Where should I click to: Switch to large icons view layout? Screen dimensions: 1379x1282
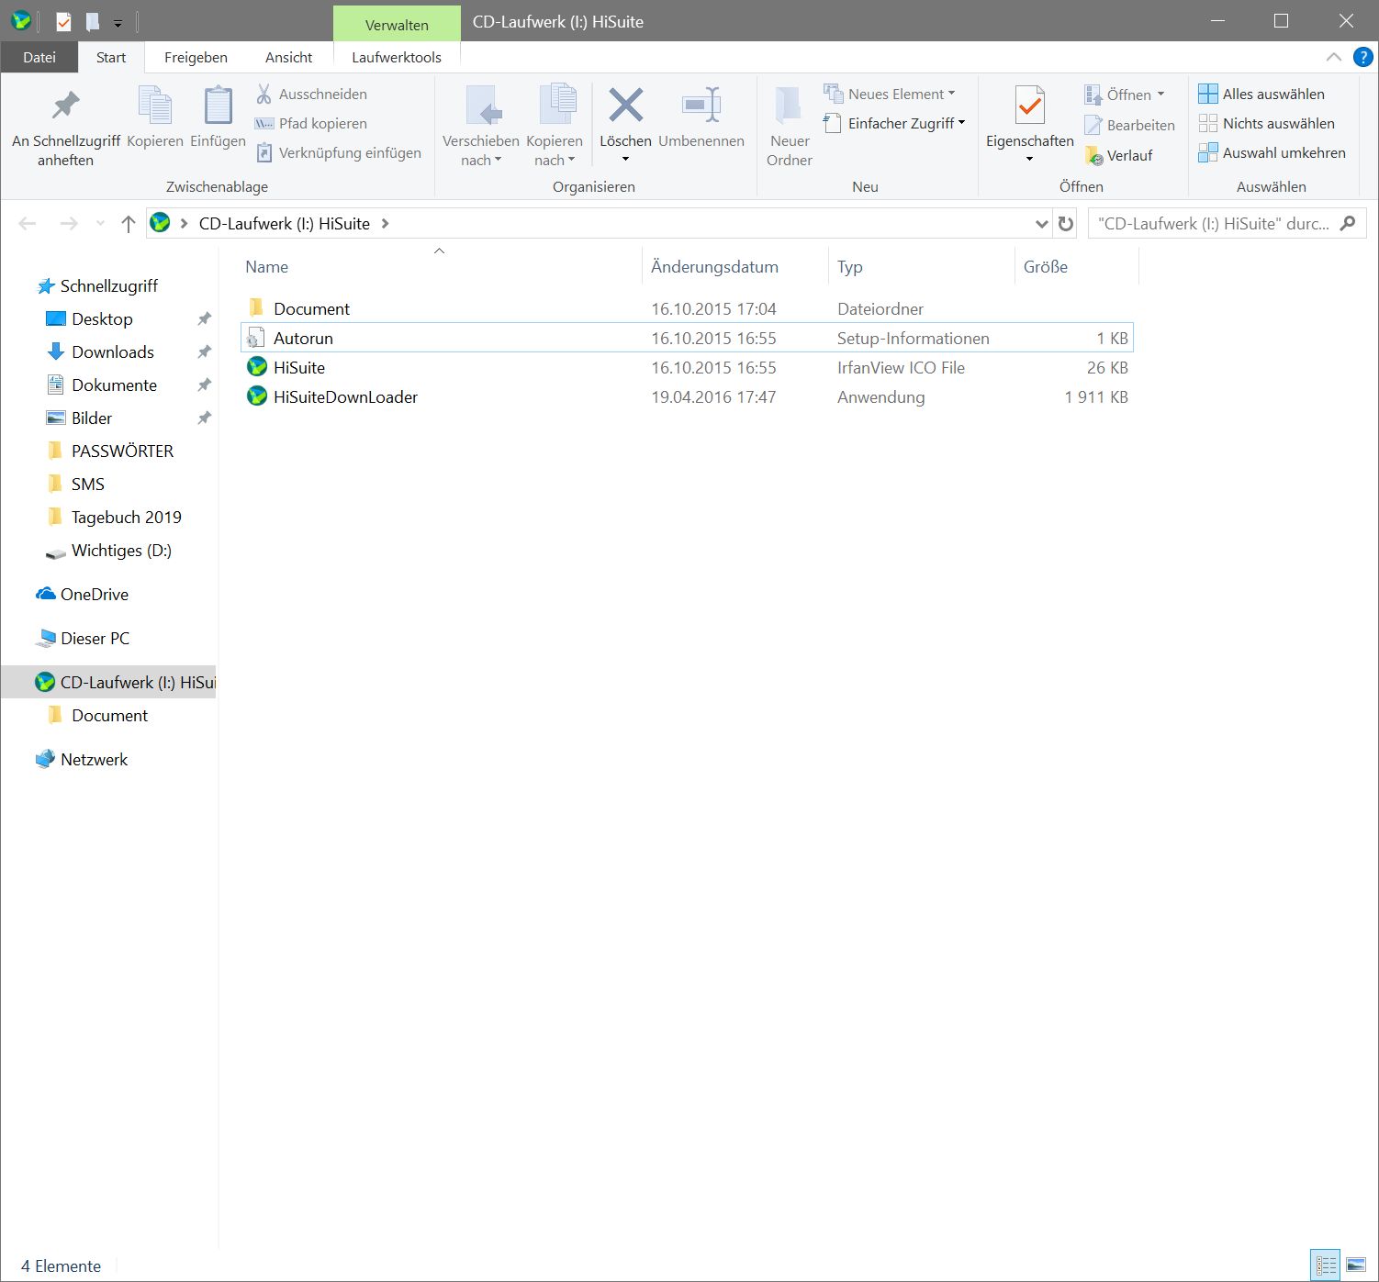click(x=1355, y=1265)
